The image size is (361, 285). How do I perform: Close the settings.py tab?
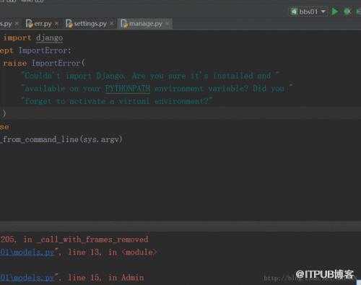[112, 23]
